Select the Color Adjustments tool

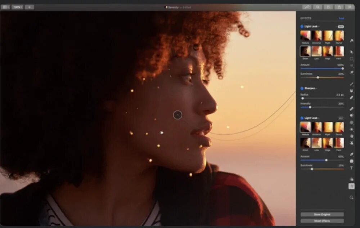tap(351, 179)
